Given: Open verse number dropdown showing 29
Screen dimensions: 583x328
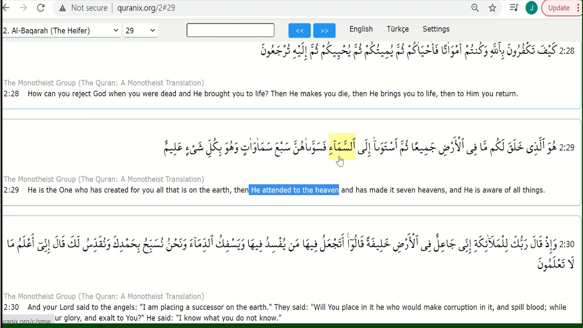Looking at the screenshot, I should coord(141,31).
